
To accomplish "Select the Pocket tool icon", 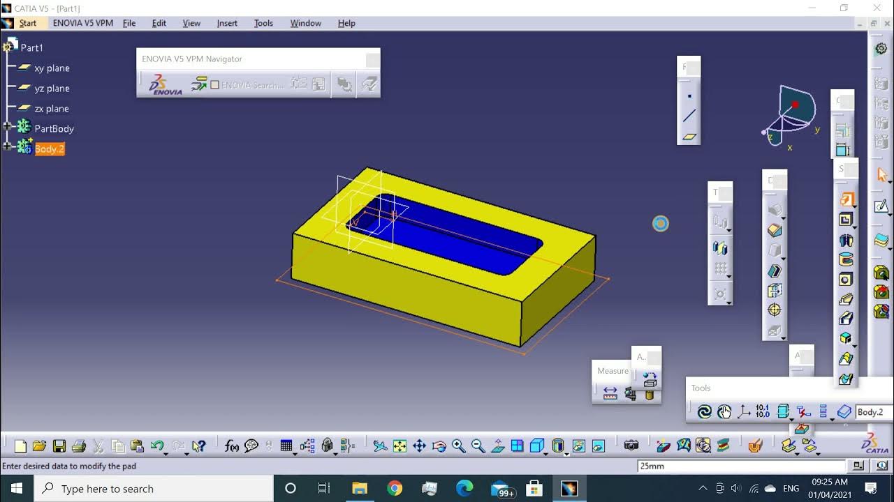I will coord(845,220).
